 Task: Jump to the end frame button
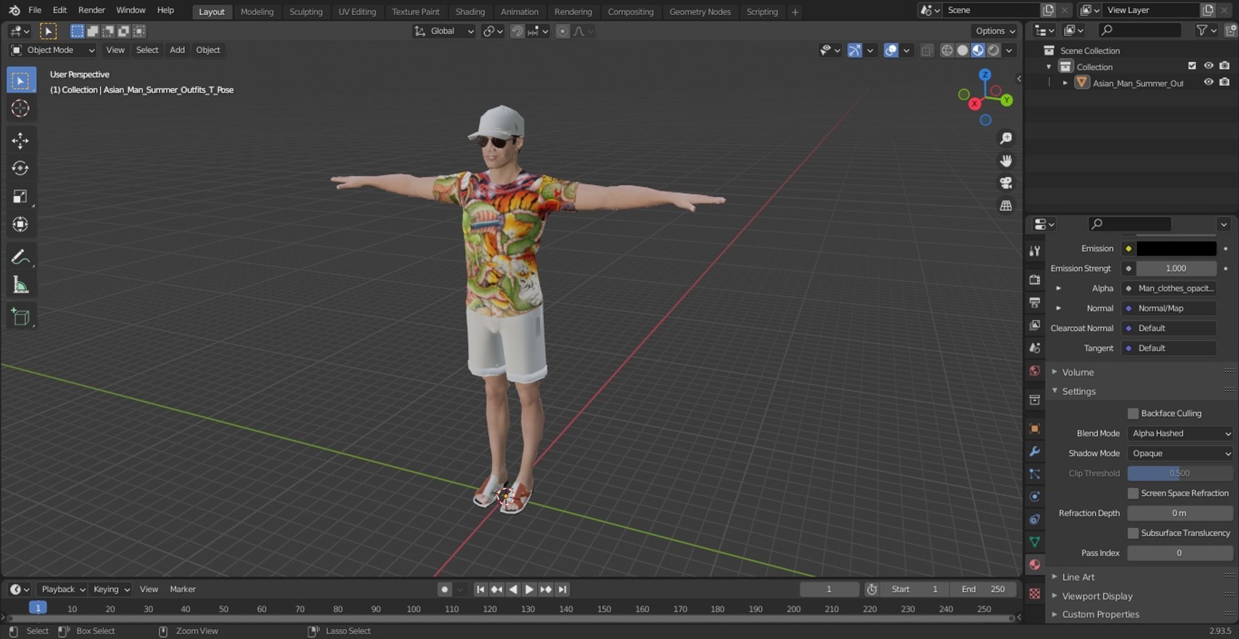tap(563, 589)
